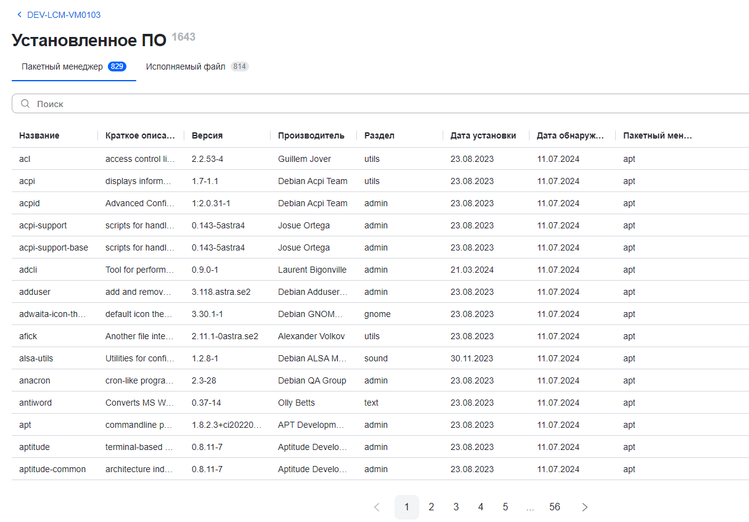Open the aptitude-common package row
Image resolution: width=749 pixels, height=522 pixels.
coord(52,469)
